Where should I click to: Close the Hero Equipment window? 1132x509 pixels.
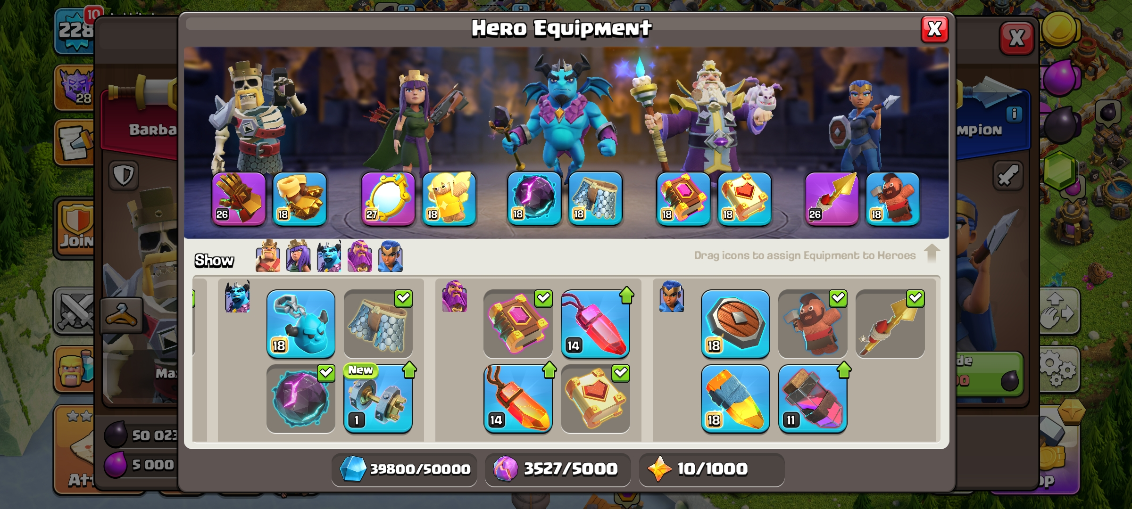click(934, 30)
